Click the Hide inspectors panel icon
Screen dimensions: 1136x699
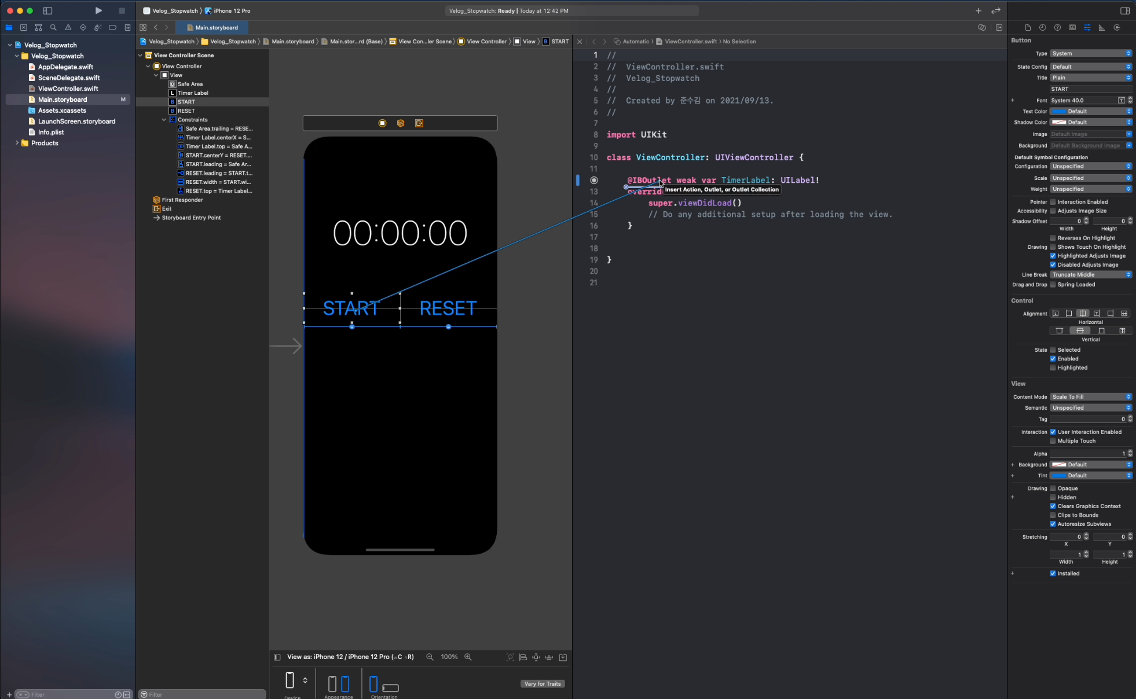coord(1124,10)
